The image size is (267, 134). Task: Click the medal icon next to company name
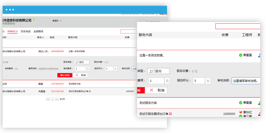[34, 20]
